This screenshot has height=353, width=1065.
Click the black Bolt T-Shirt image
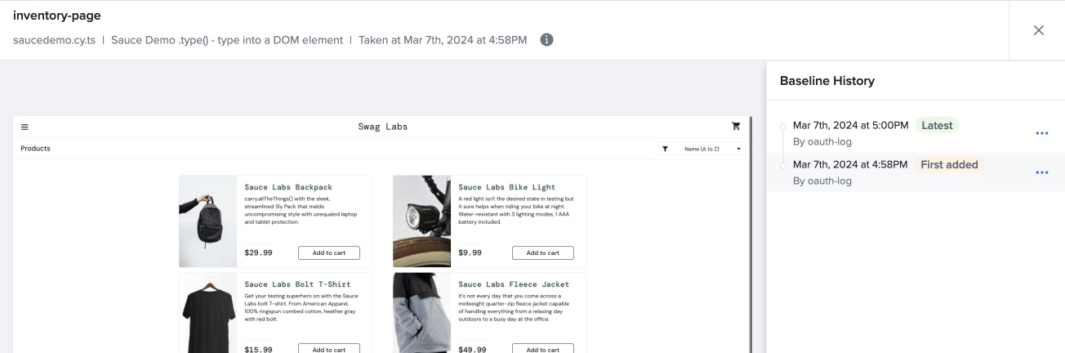click(x=207, y=315)
